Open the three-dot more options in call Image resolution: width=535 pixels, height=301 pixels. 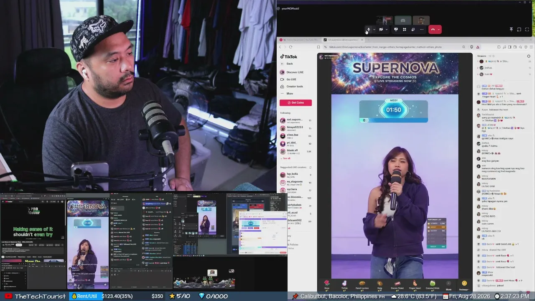422,30
